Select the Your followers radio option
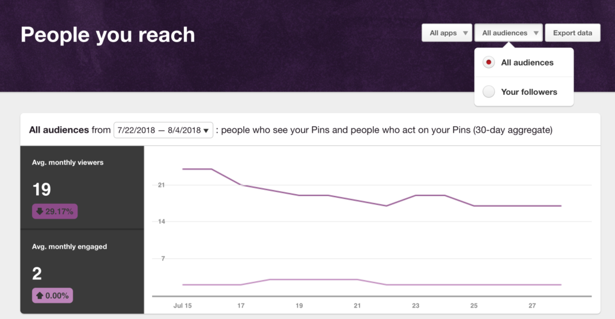615x319 pixels. click(489, 92)
